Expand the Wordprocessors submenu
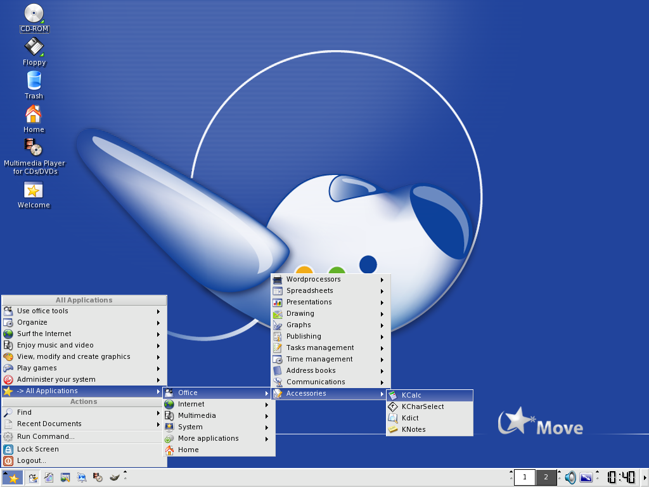The image size is (649, 487). point(330,280)
